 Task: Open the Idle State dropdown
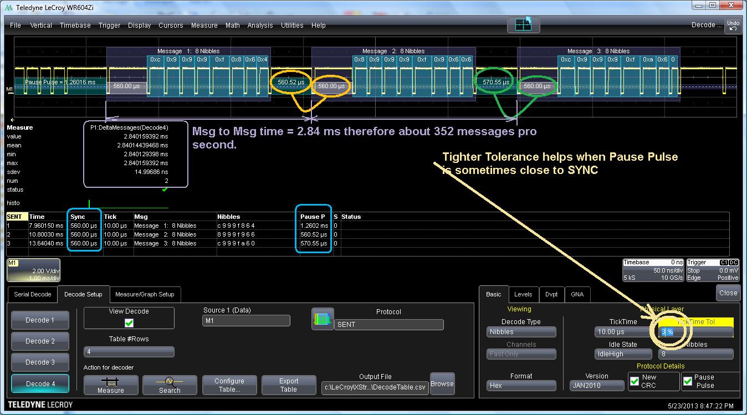click(x=622, y=353)
